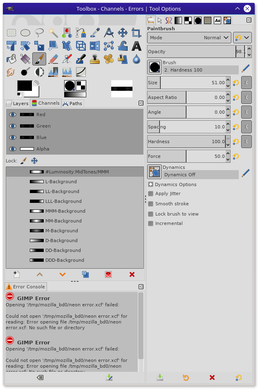This screenshot has width=260, height=391.
Task: Select the Blur/Sharpen droplet tool
Action: pyautogui.click(x=137, y=59)
